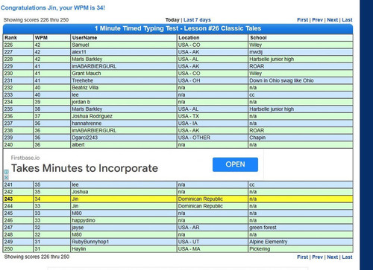Screen dimensions: 373x270
Task: Click bottom Next page link
Action: 332,257
